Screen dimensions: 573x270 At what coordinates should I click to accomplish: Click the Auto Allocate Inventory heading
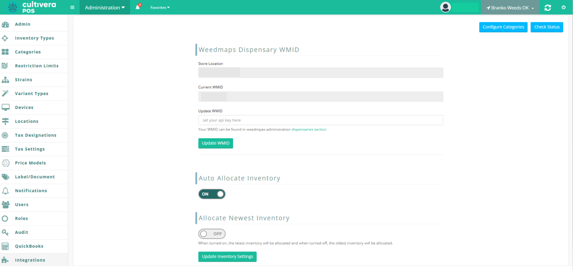pyautogui.click(x=239, y=178)
